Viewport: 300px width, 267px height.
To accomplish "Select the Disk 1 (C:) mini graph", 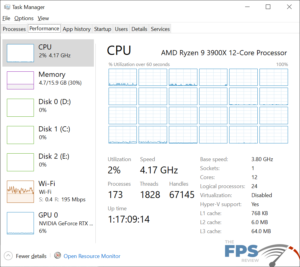I will pos(20,135).
